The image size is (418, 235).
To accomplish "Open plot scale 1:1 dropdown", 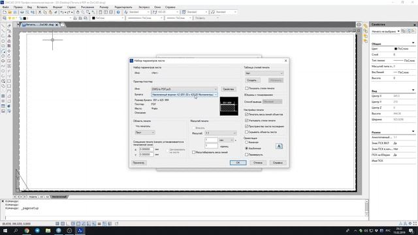I will [x=221, y=133].
